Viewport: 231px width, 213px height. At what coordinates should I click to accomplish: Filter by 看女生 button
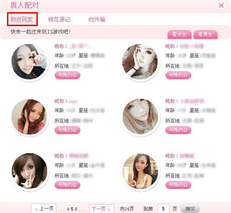pyautogui.click(x=179, y=35)
